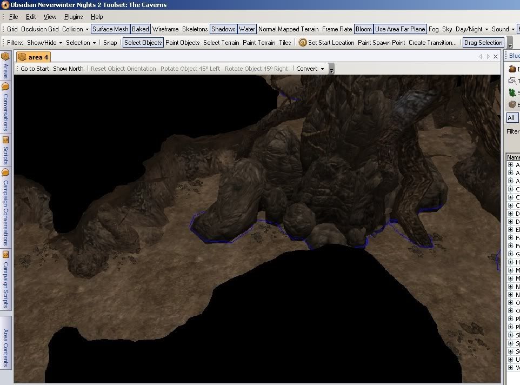Image resolution: width=520 pixels, height=385 pixels.
Task: Open the Conversations side panel
Action: (x=6, y=107)
